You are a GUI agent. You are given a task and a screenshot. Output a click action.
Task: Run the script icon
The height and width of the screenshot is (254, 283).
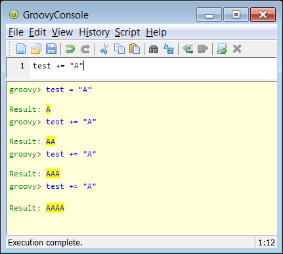tap(222, 49)
